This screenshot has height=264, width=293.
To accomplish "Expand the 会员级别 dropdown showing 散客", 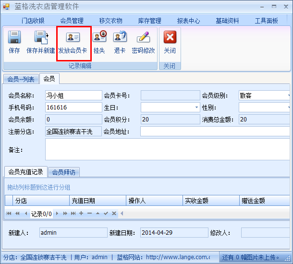I will click(x=289, y=96).
